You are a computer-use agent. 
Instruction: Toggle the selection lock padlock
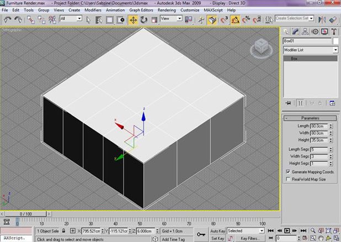click(63, 230)
